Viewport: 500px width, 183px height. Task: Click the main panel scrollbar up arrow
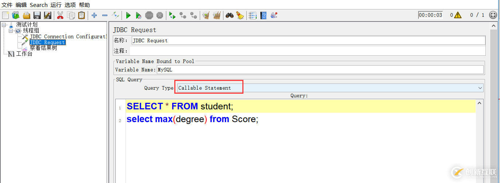pos(493,27)
